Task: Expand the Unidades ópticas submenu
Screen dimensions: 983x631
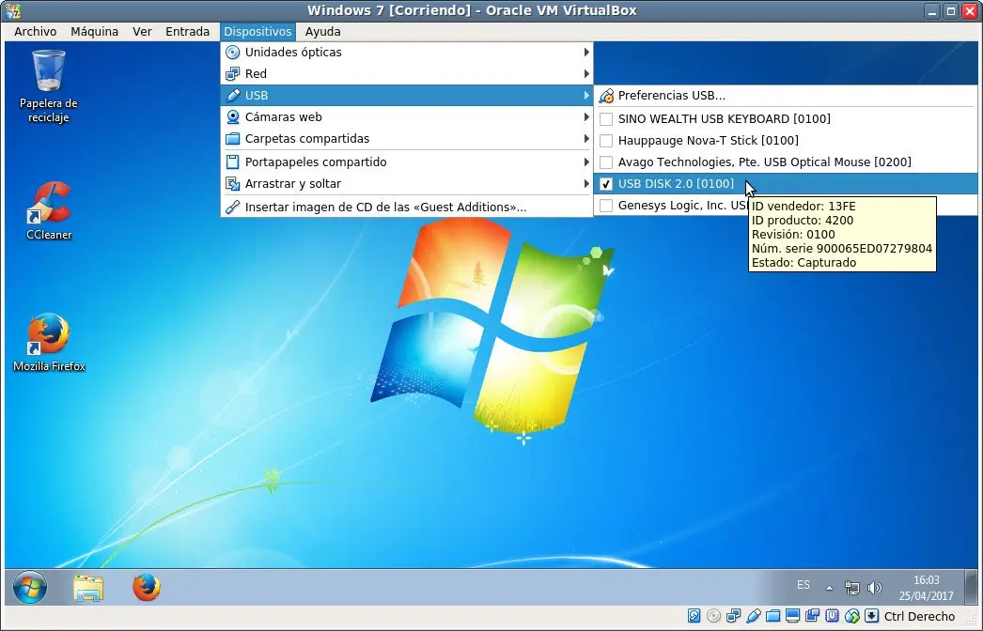Action: tap(407, 52)
